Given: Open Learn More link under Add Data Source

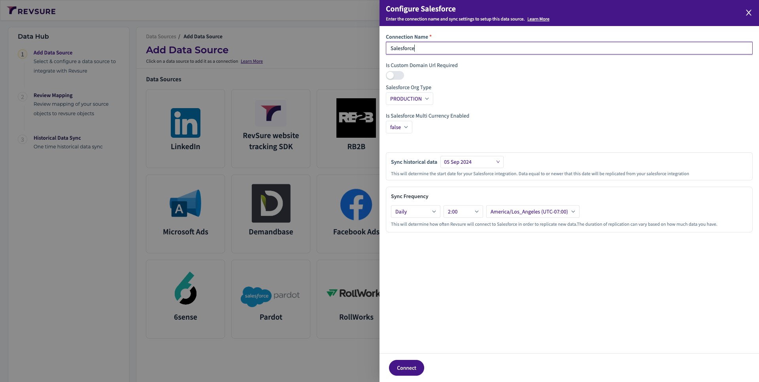Looking at the screenshot, I should point(252,61).
